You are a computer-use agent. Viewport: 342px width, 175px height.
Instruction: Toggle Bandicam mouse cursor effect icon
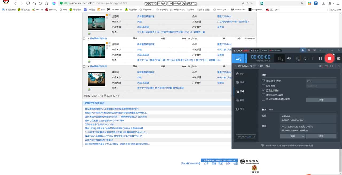click(x=305, y=59)
